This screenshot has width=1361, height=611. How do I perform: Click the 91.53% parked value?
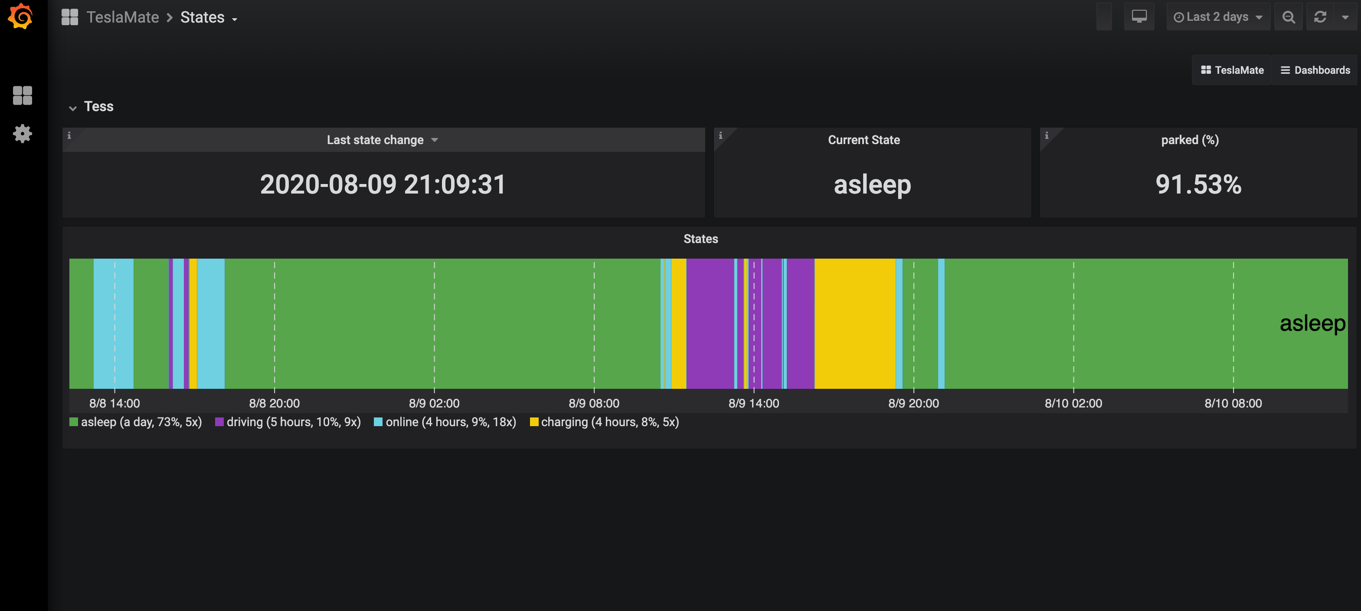click(x=1198, y=184)
